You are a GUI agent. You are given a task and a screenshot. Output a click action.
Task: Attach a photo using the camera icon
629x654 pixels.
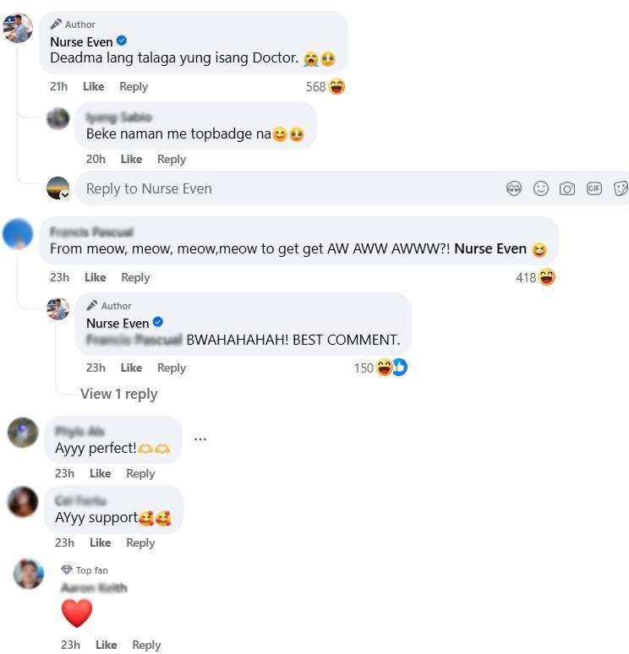tap(566, 189)
